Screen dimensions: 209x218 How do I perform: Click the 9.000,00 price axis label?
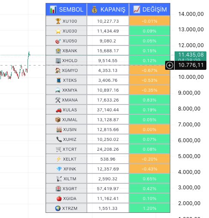click(189, 93)
